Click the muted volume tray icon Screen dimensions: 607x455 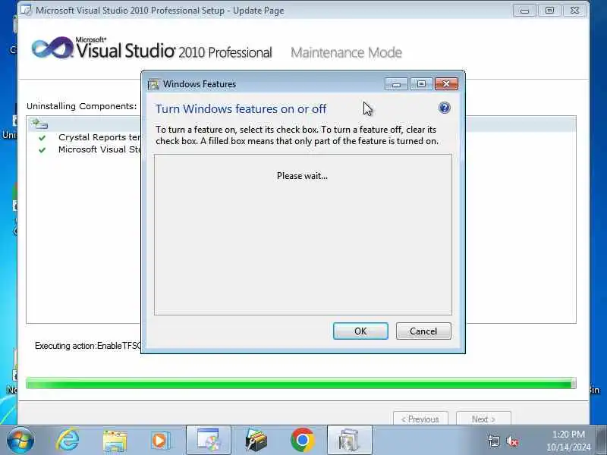(x=511, y=441)
